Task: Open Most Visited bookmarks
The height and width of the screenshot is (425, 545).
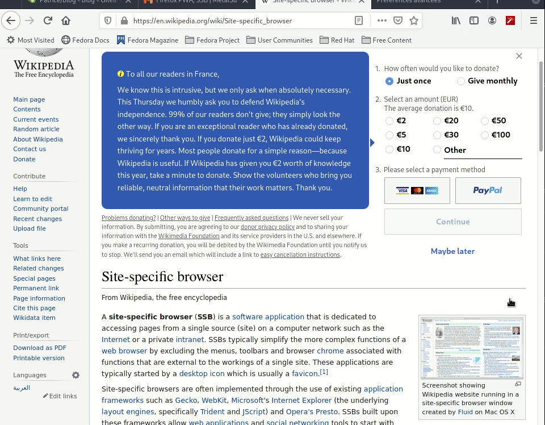Action: tap(31, 40)
